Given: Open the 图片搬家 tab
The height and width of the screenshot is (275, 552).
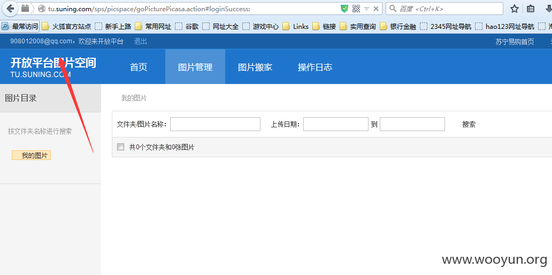Looking at the screenshot, I should tap(255, 67).
